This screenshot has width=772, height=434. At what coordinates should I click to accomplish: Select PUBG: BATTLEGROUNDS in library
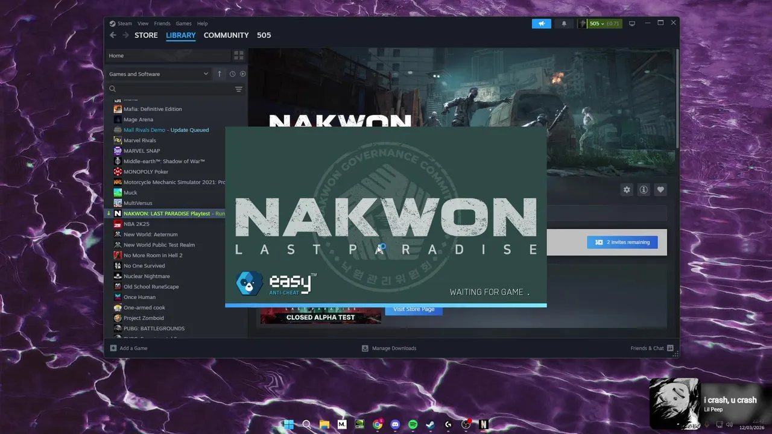[154, 329]
